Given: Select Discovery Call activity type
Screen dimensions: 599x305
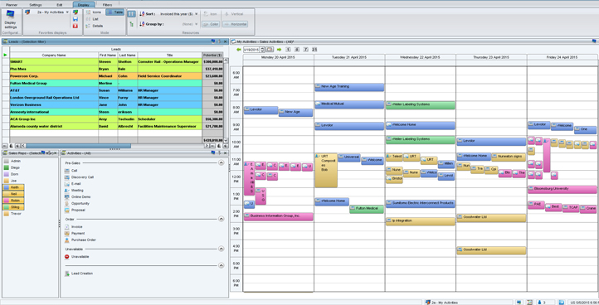Looking at the screenshot, I should [x=82, y=177].
